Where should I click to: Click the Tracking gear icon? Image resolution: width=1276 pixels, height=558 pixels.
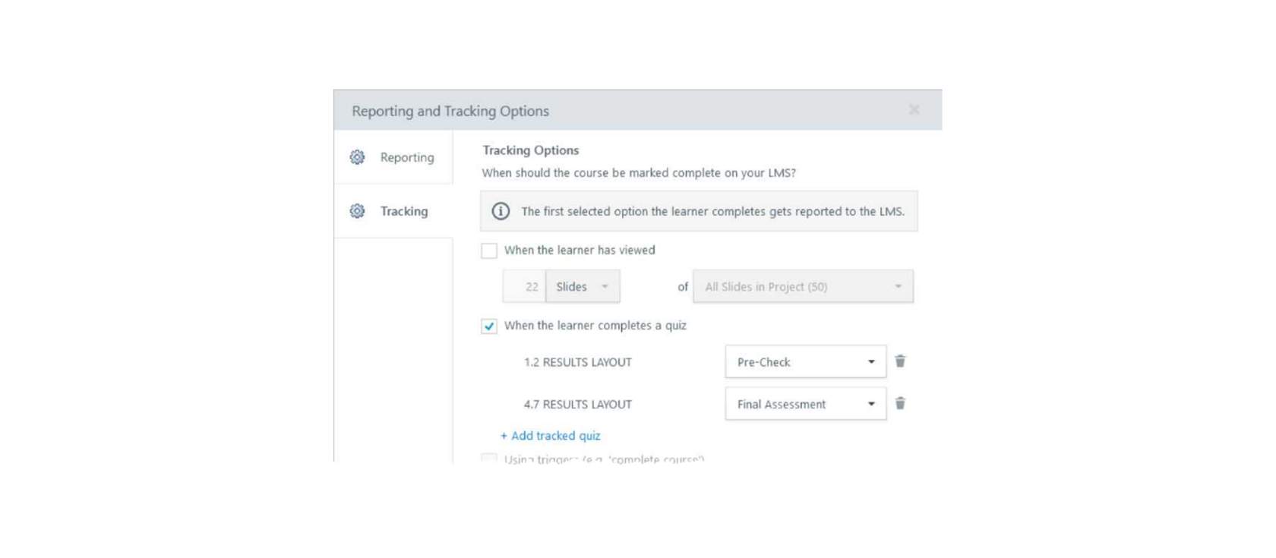357,211
